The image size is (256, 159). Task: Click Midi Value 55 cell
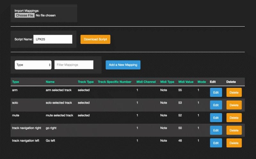(x=180, y=90)
